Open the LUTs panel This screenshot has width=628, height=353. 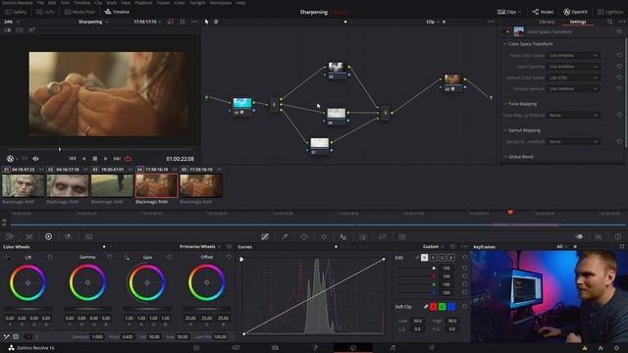pyautogui.click(x=45, y=12)
